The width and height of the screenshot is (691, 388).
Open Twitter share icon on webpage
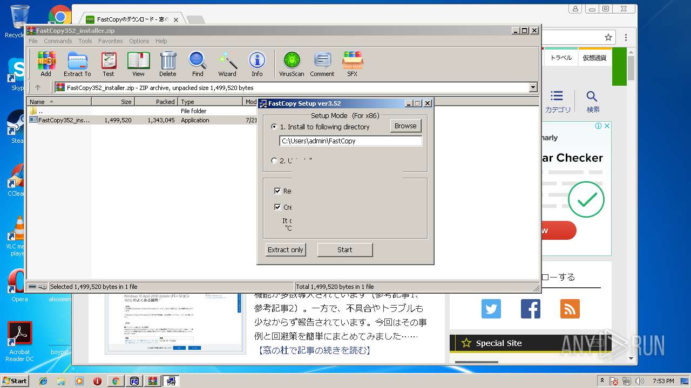point(491,309)
